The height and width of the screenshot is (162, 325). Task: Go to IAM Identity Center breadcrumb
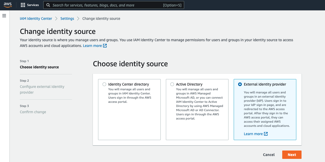(x=36, y=19)
